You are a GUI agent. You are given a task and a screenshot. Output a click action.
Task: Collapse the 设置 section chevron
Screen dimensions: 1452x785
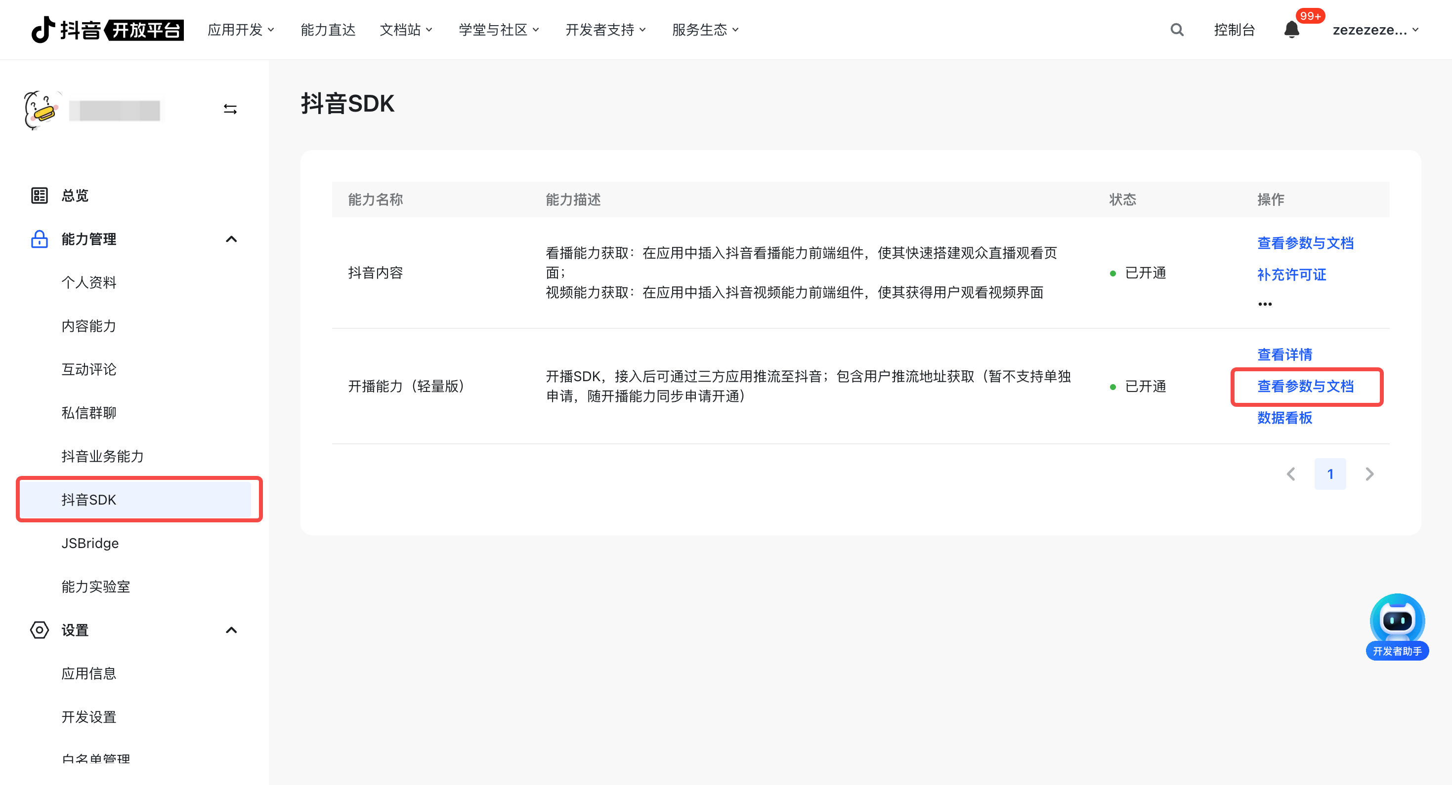click(x=231, y=630)
